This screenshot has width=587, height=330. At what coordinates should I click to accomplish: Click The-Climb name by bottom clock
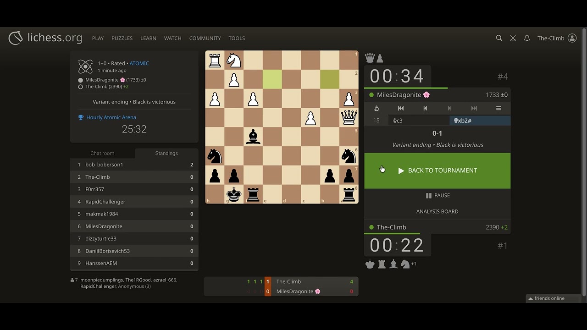(x=392, y=227)
